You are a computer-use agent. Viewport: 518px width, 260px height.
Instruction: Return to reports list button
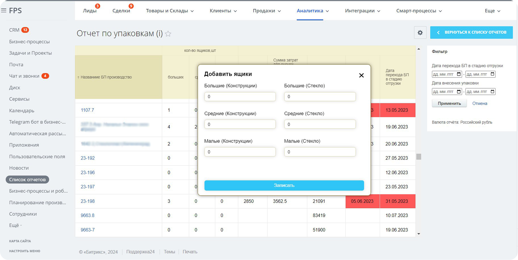pyautogui.click(x=471, y=32)
